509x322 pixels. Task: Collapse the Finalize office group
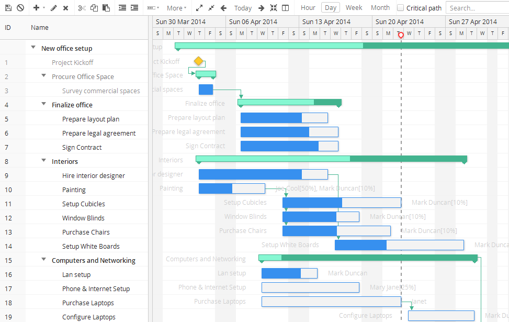44,104
